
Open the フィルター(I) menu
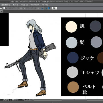[24, 5]
